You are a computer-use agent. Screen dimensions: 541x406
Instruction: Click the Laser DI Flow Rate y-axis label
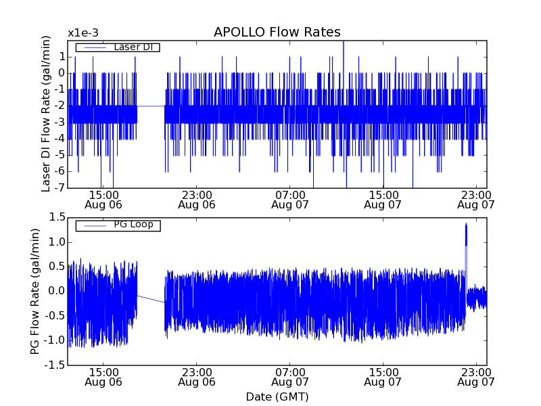pos(46,114)
